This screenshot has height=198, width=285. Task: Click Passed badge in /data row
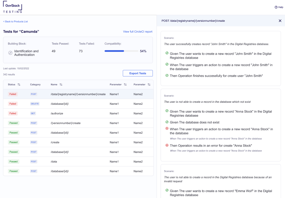pyautogui.click(x=13, y=161)
